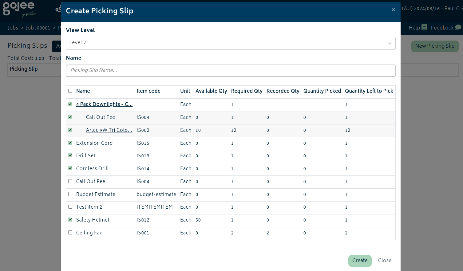Open the Arlec 9W Tri Colo link
Screen dimensions: 463x271
click(109, 130)
